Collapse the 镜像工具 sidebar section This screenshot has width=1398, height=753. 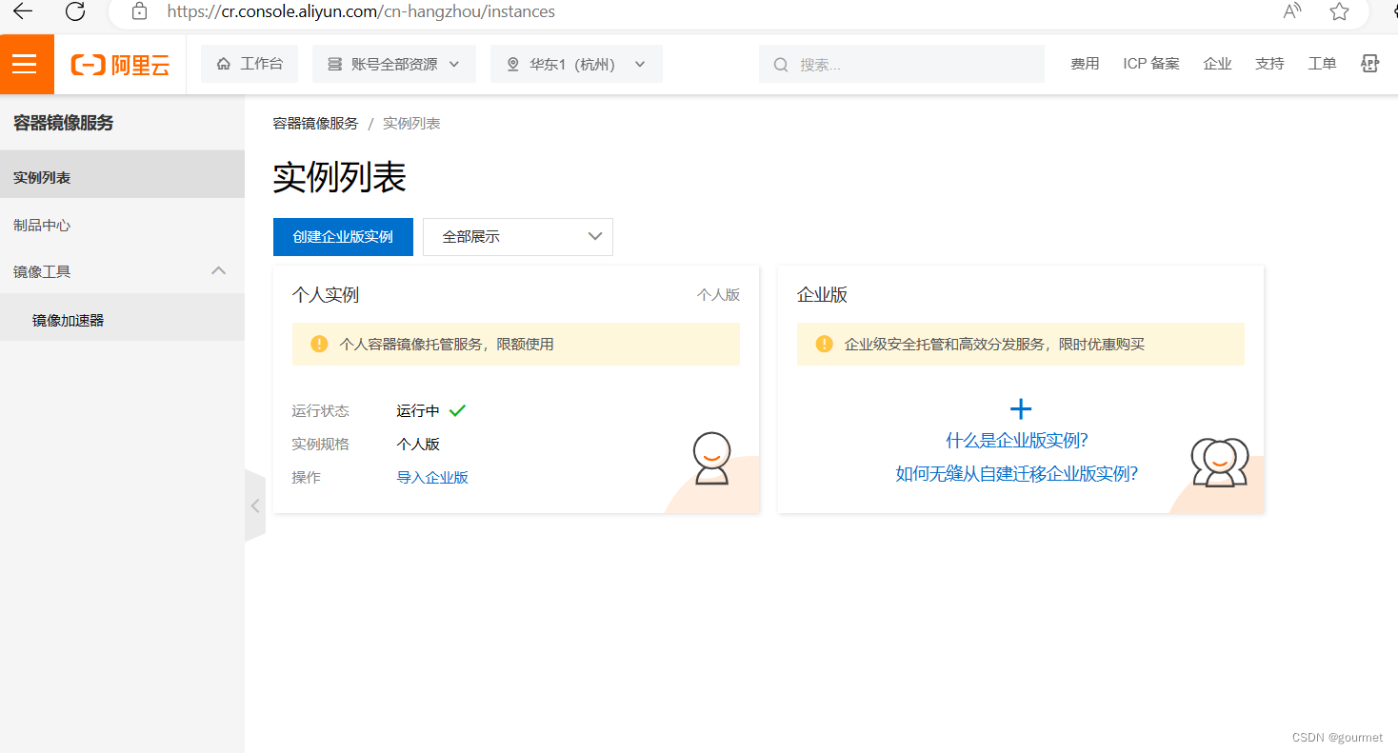218,270
